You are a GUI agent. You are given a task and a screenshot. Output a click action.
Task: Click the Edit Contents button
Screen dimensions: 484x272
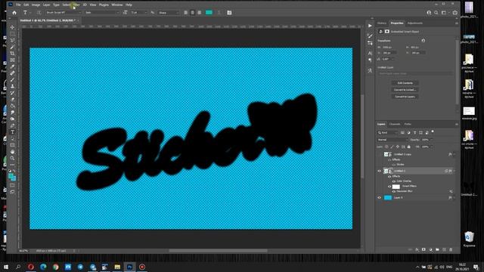[x=405, y=83]
